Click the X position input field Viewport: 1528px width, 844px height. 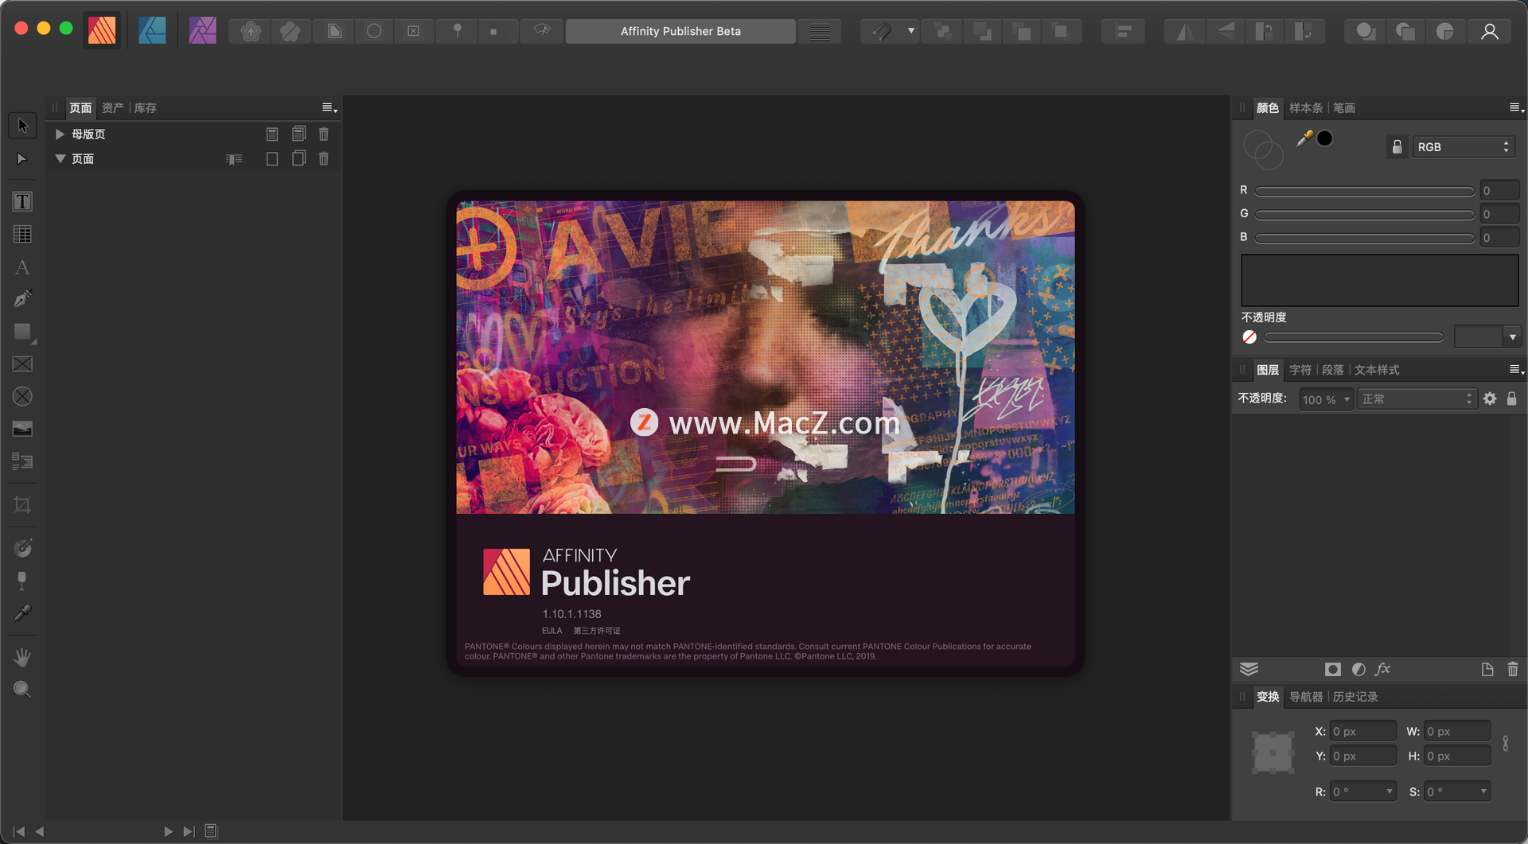[1362, 731]
